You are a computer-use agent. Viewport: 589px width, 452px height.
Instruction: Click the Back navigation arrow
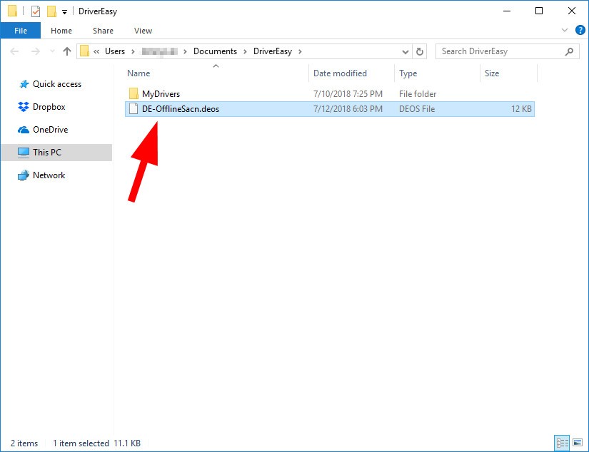(14, 51)
